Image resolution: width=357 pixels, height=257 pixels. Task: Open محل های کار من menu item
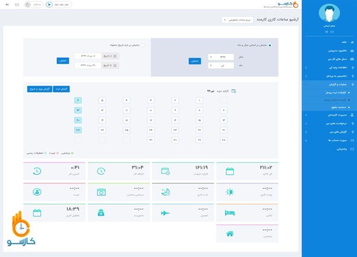[x=337, y=59]
